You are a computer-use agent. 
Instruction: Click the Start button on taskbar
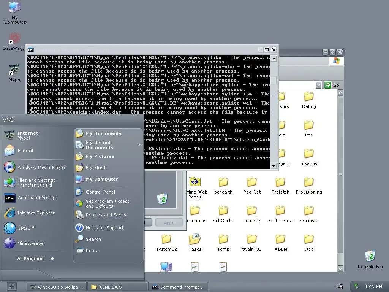(x=11, y=286)
